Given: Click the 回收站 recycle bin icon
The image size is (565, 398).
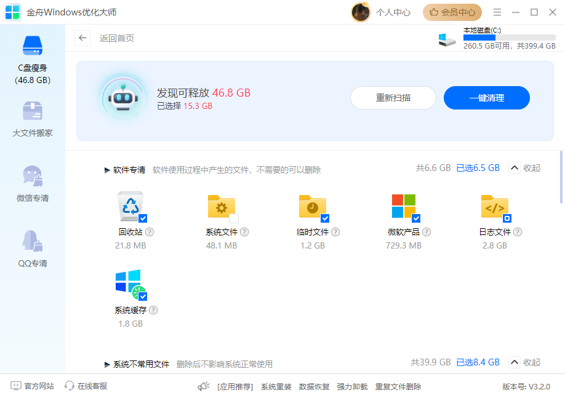Looking at the screenshot, I should tap(129, 207).
